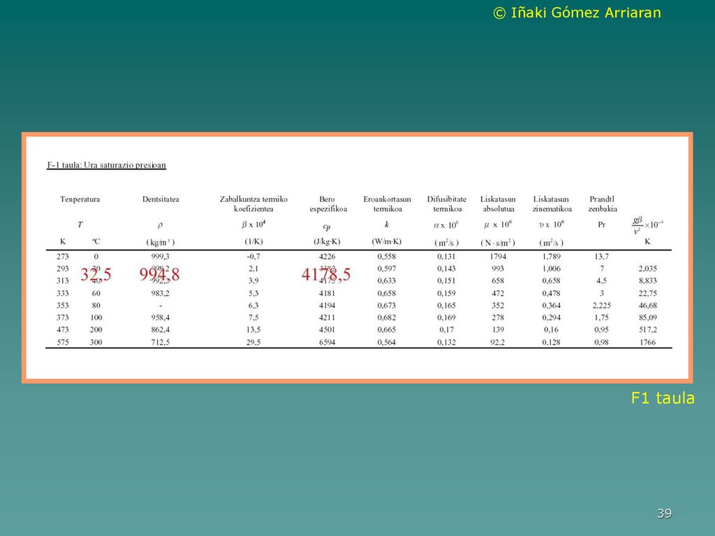This screenshot has width=715, height=536.
Task: Click the value 22,75 in last column
Action: coord(647,293)
